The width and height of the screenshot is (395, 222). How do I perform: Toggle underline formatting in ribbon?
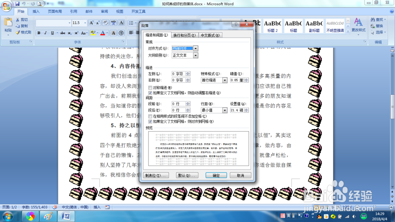click(x=53, y=33)
